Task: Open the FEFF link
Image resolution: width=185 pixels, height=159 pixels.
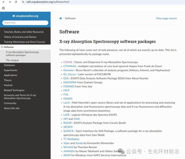Action: pos(66,91)
